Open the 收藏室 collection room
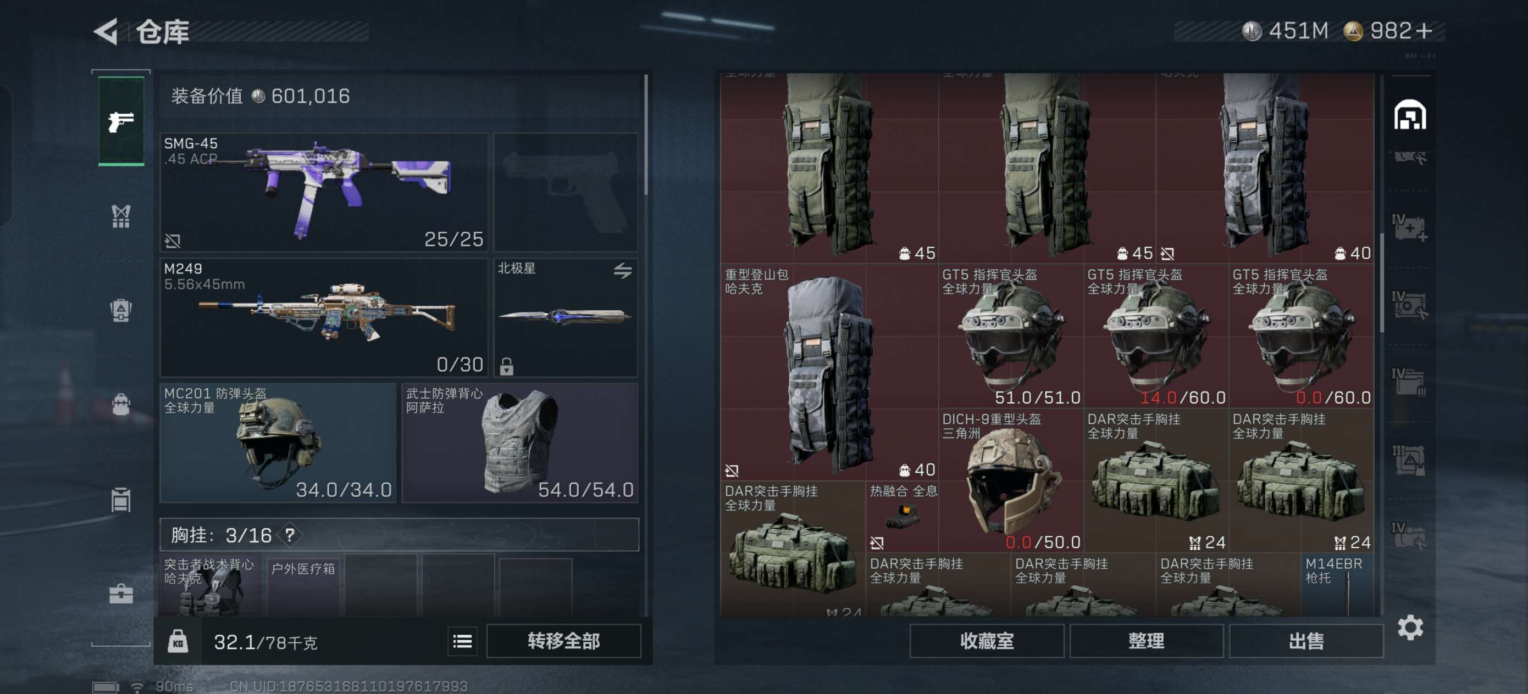The width and height of the screenshot is (1528, 694). click(x=987, y=641)
